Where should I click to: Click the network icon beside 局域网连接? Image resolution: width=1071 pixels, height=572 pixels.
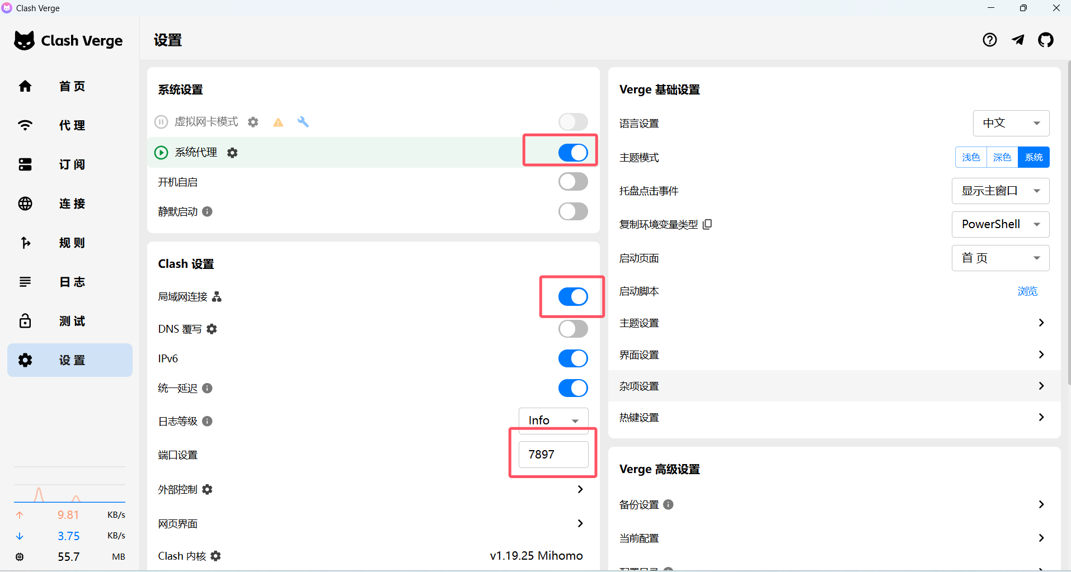217,296
